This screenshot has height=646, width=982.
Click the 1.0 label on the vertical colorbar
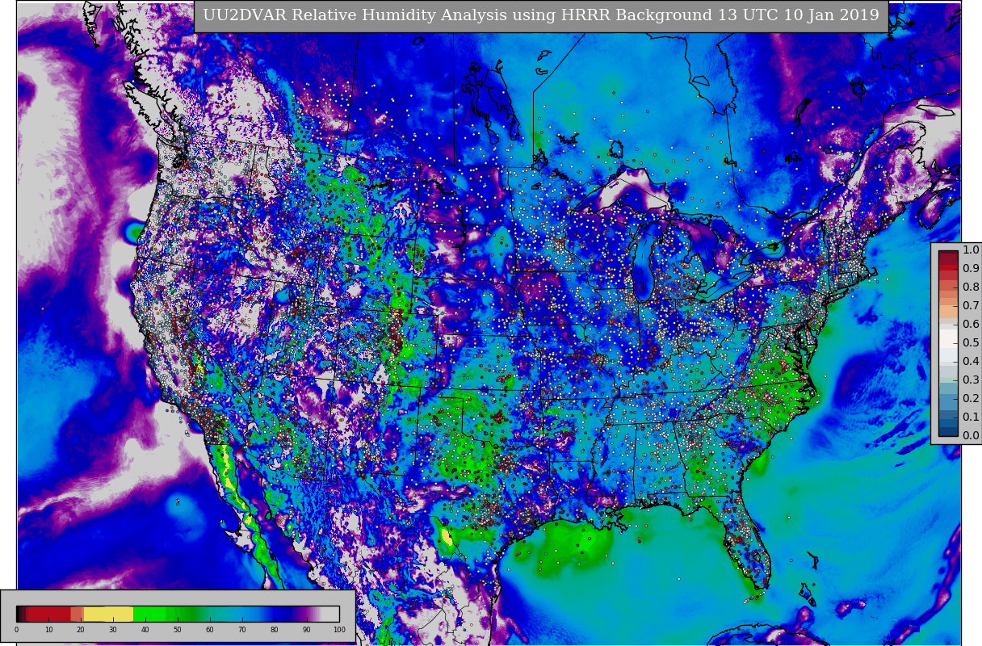click(971, 250)
